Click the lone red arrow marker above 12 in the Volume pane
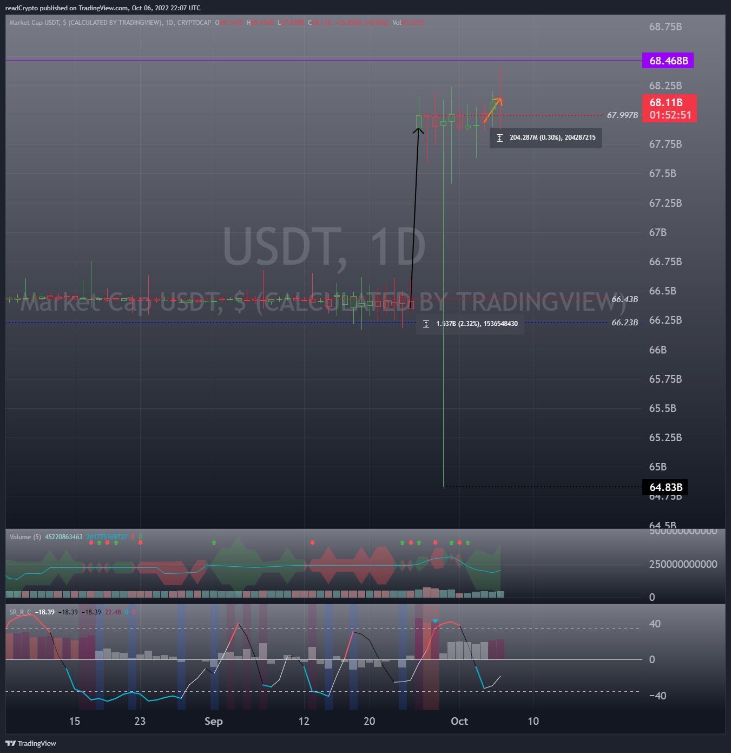This screenshot has height=753, width=731. [x=312, y=542]
